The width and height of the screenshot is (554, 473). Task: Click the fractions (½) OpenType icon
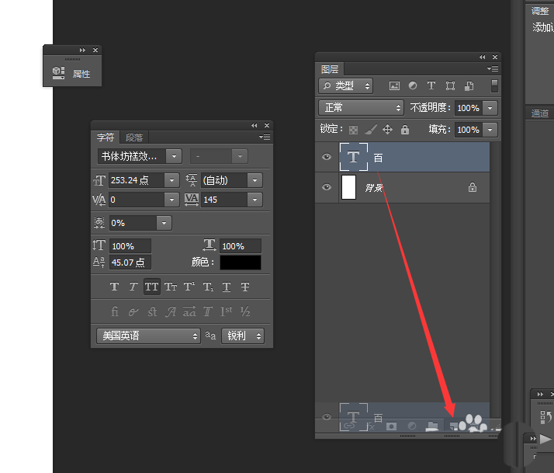tap(245, 311)
